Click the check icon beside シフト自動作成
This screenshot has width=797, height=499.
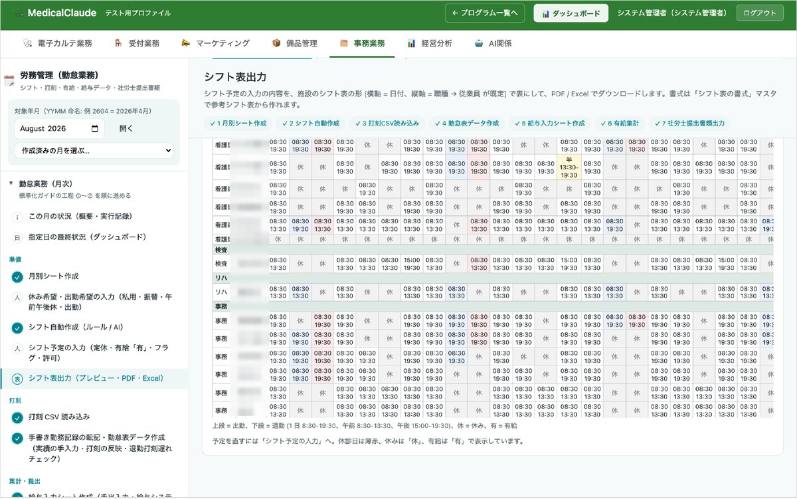(x=17, y=328)
